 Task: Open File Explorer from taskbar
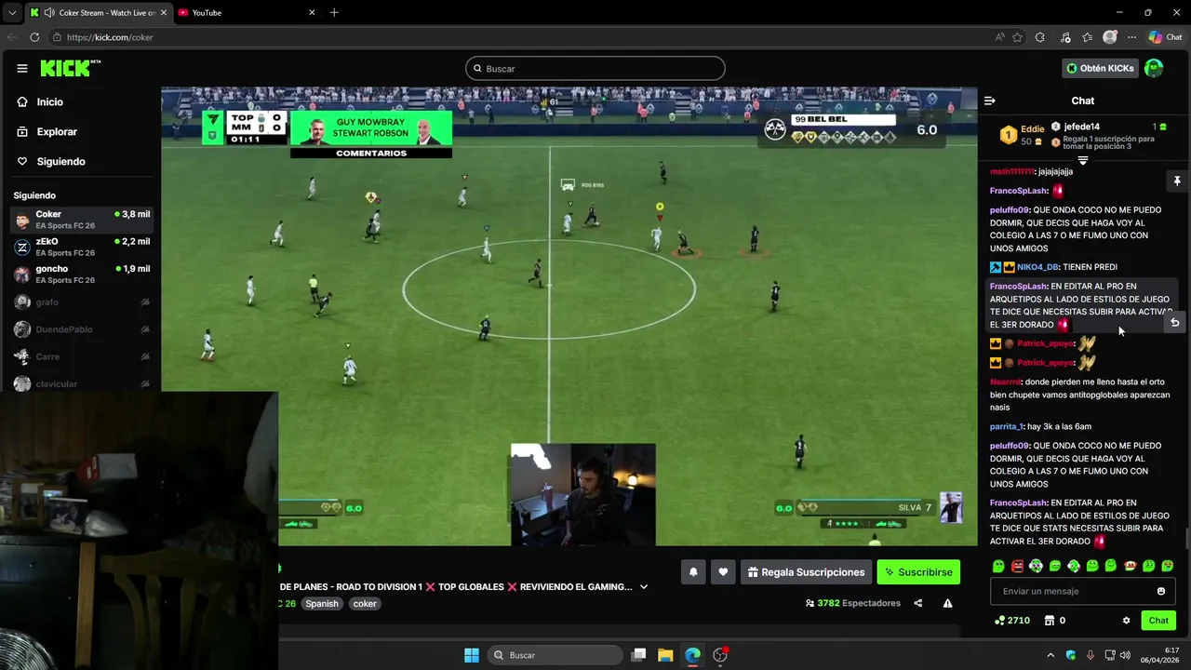click(x=665, y=655)
